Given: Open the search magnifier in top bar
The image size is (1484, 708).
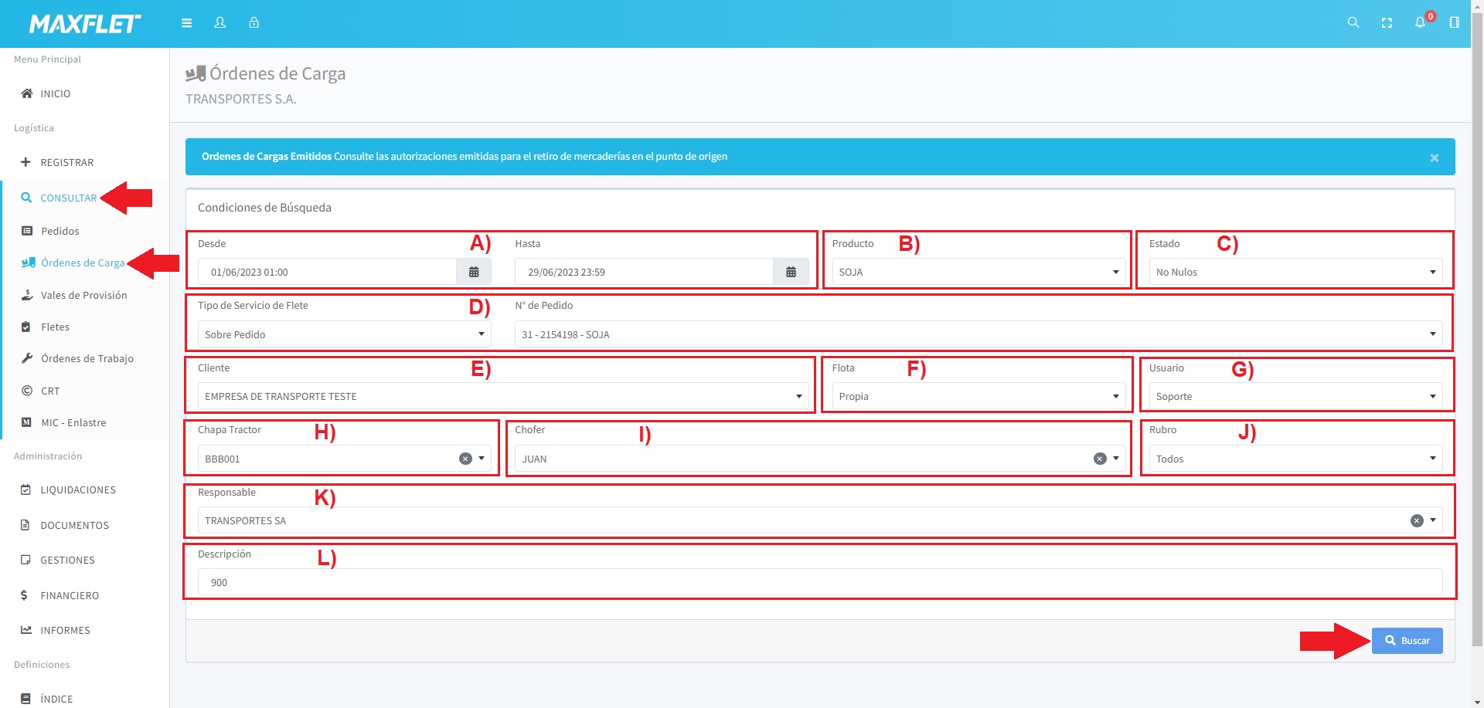Looking at the screenshot, I should pyautogui.click(x=1353, y=23).
